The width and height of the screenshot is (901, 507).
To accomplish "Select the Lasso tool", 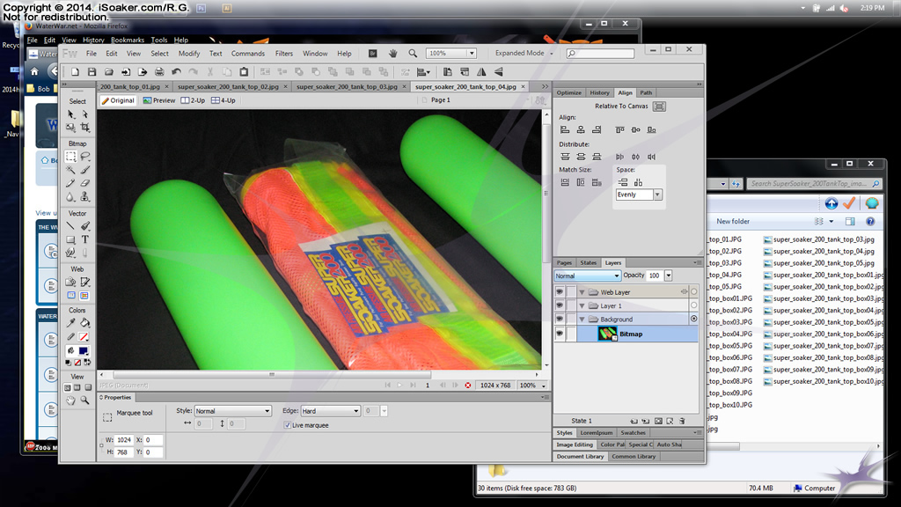I will 85,157.
